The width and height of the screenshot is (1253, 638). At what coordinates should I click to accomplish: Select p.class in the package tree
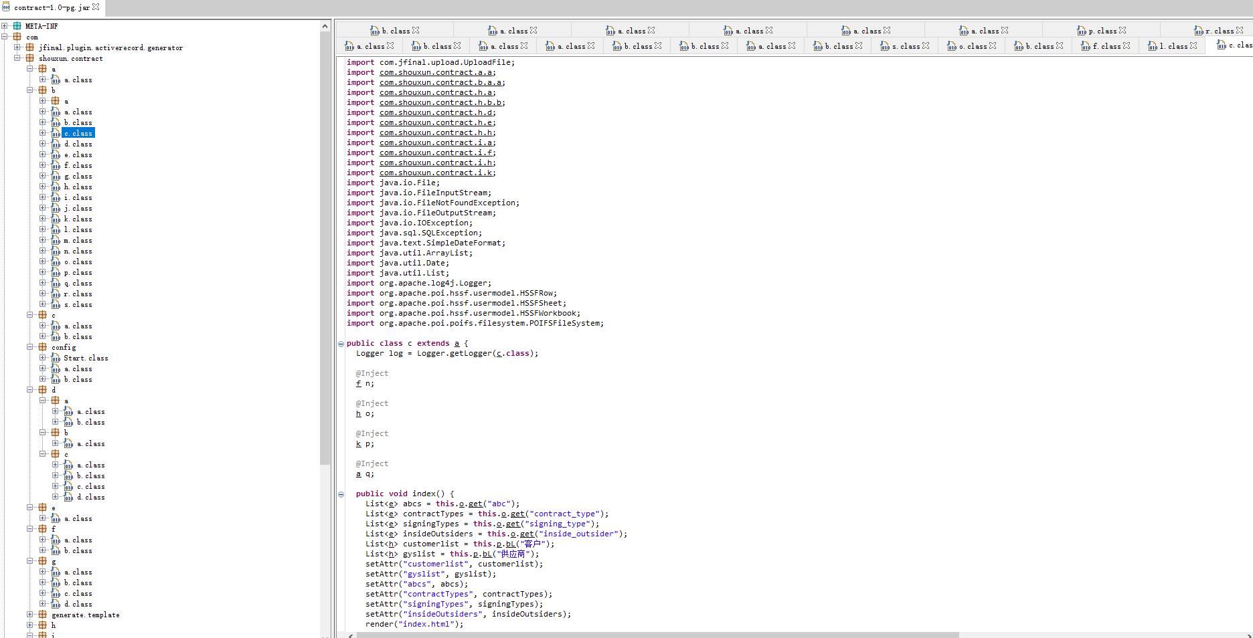pyautogui.click(x=78, y=272)
